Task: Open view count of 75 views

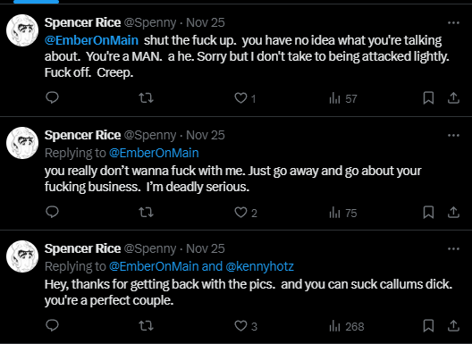Action: (343, 213)
